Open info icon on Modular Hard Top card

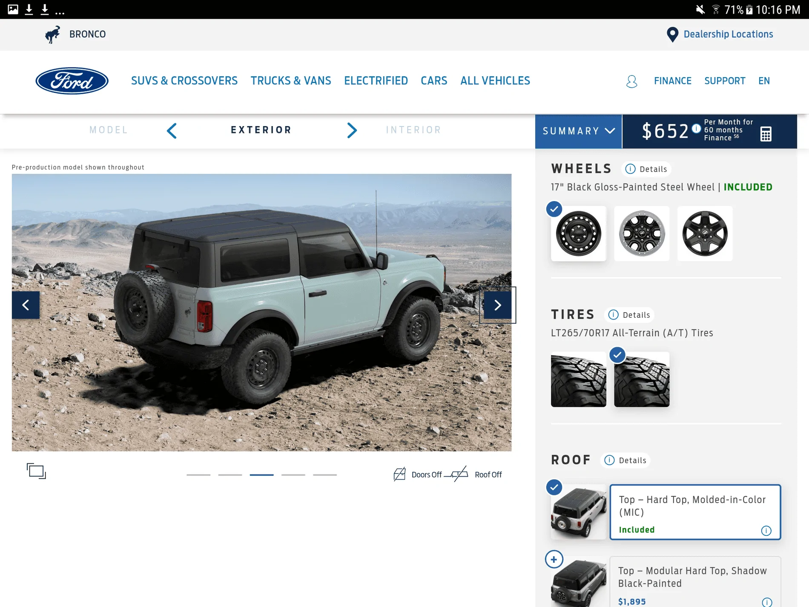(x=766, y=602)
